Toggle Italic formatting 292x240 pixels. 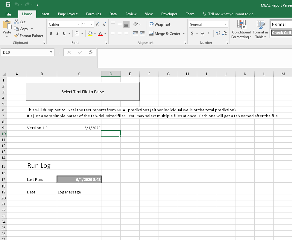coord(57,34)
